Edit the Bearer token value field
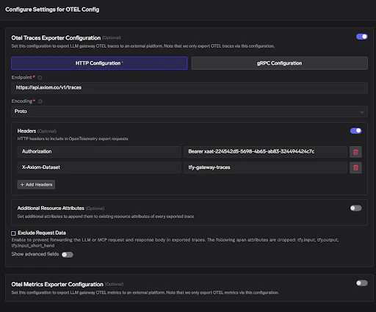 coord(265,152)
